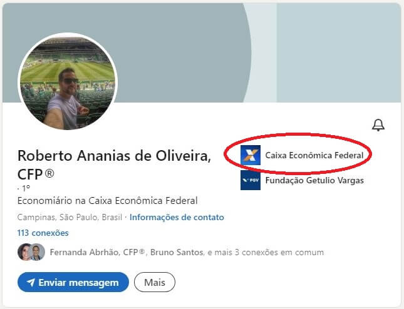The image size is (404, 309).
Task: Click the 1º connection degree badge
Action: point(24,189)
